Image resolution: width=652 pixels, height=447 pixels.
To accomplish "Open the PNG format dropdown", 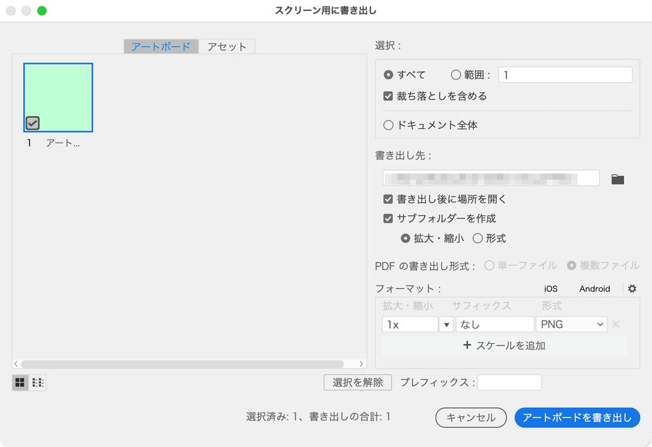I will click(x=572, y=324).
